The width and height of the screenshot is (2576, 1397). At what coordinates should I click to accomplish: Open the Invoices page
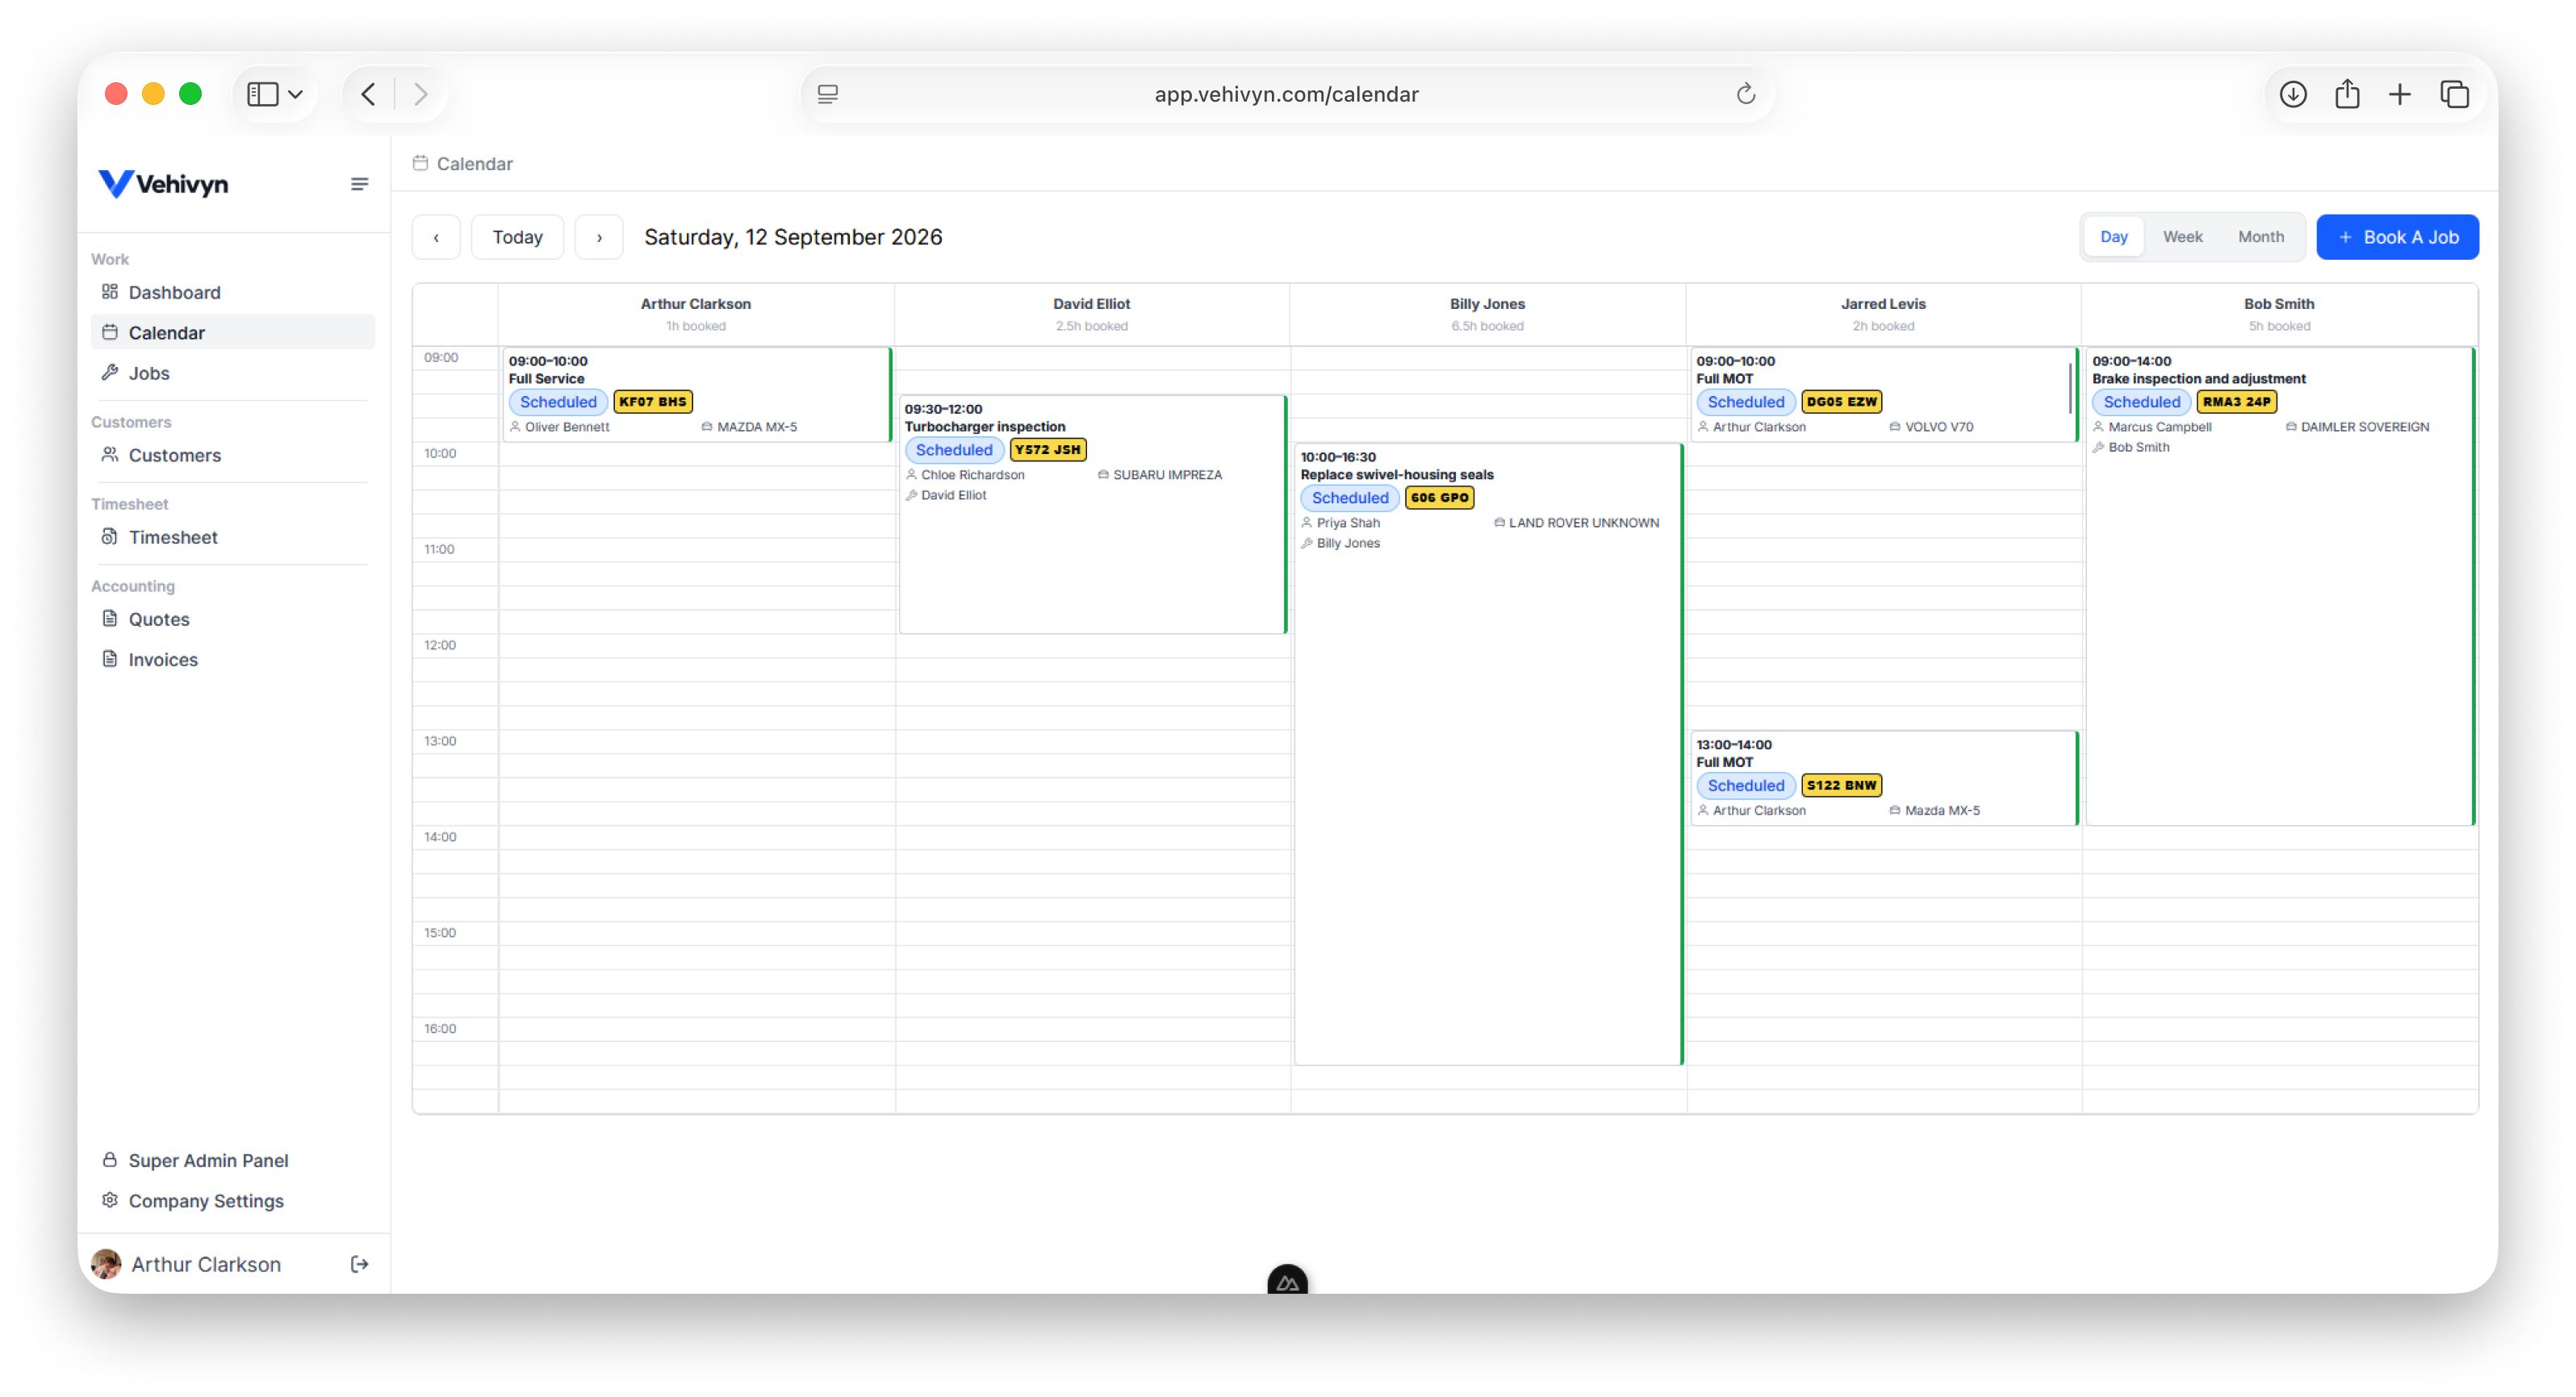click(232, 660)
